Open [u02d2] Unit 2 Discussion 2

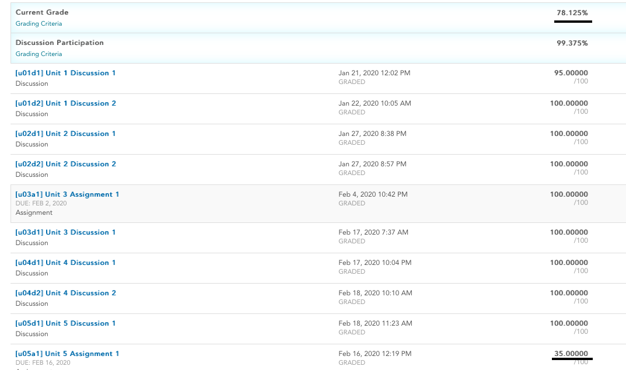click(65, 164)
